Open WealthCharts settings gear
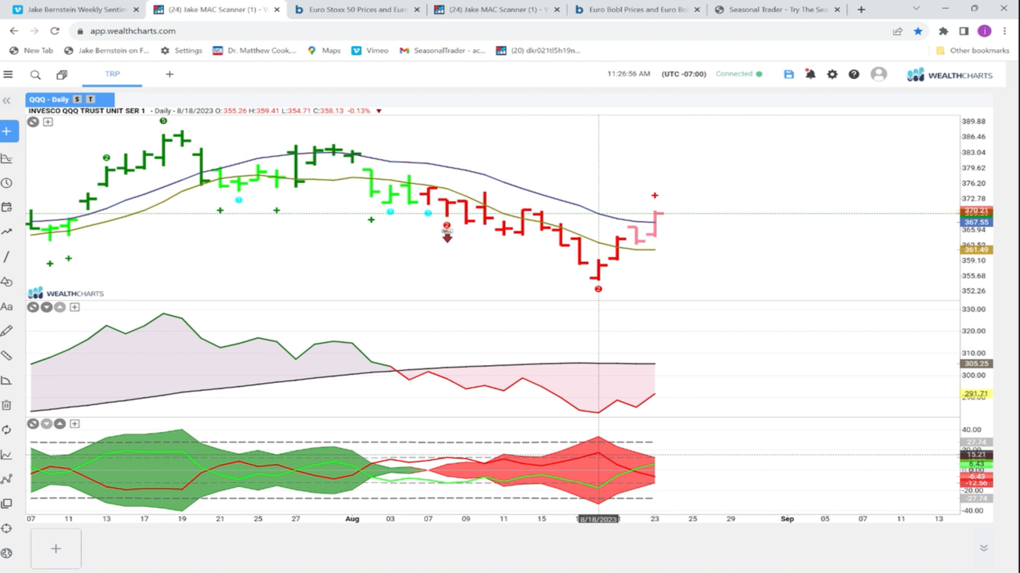Viewport: 1020px width, 573px height. 832,74
